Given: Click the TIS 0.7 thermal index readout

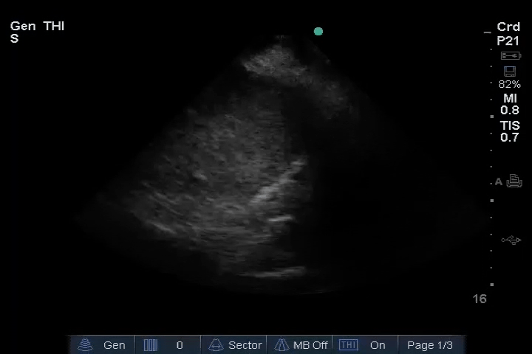Looking at the screenshot, I should coord(510,131).
